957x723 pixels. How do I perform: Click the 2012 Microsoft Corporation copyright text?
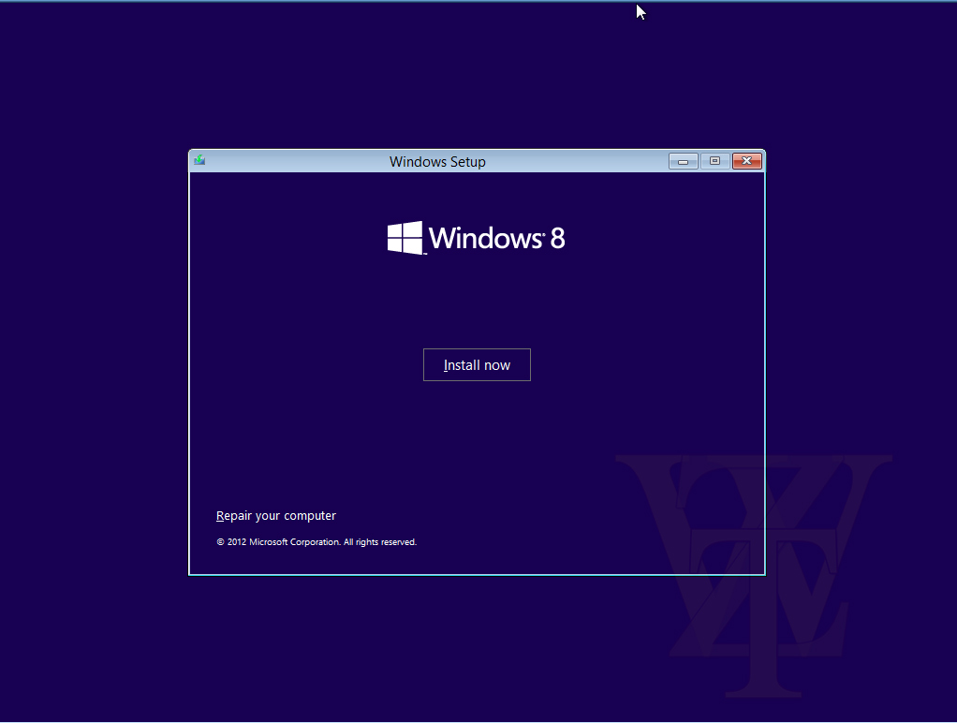[317, 541]
